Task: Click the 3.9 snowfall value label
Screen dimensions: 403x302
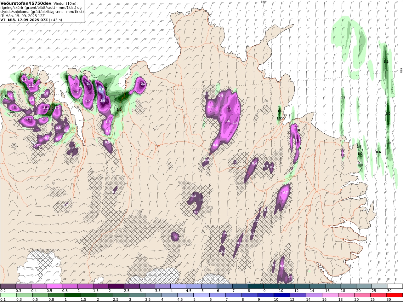Action: [x=103, y=101]
